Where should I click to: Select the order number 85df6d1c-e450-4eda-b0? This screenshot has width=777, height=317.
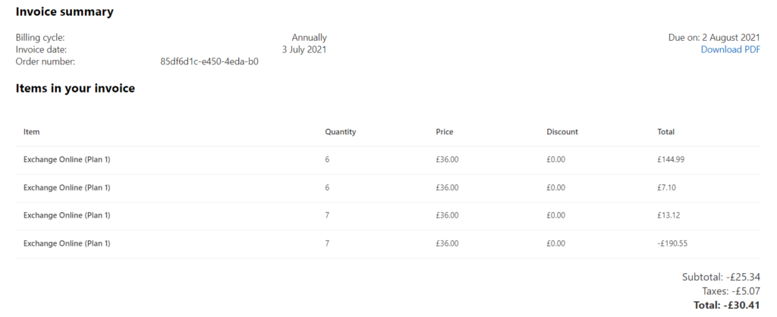[x=209, y=62]
